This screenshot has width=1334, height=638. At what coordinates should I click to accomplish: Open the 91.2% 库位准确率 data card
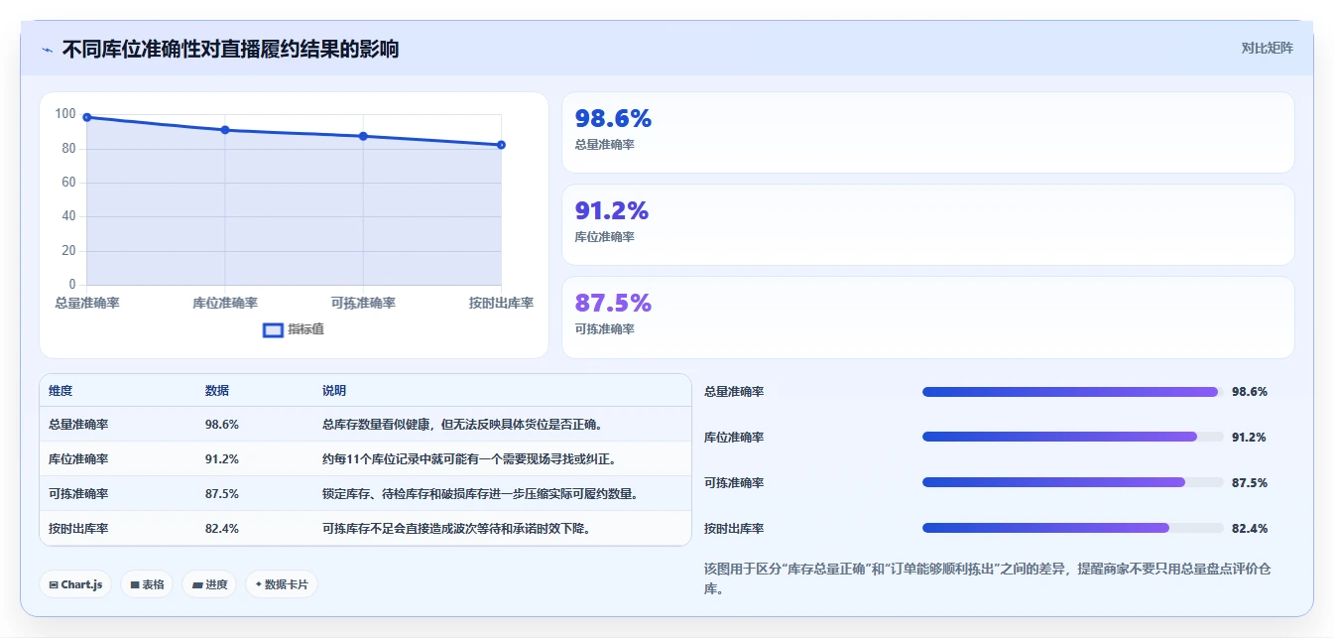click(x=927, y=225)
